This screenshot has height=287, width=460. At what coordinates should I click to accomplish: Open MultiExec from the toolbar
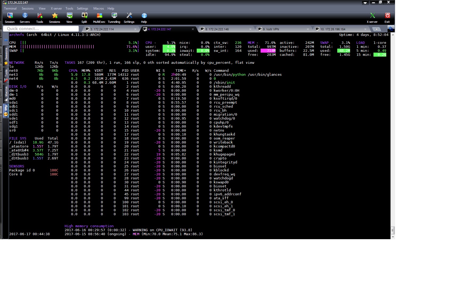click(x=99, y=17)
